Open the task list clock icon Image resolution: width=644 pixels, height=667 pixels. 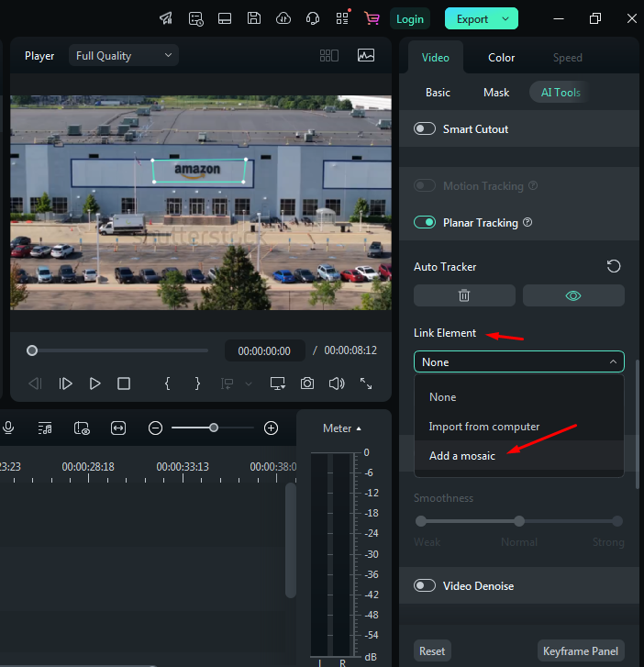point(195,18)
